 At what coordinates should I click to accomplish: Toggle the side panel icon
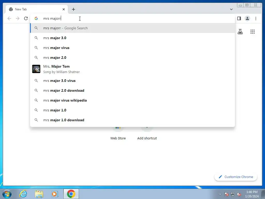[x=239, y=18]
